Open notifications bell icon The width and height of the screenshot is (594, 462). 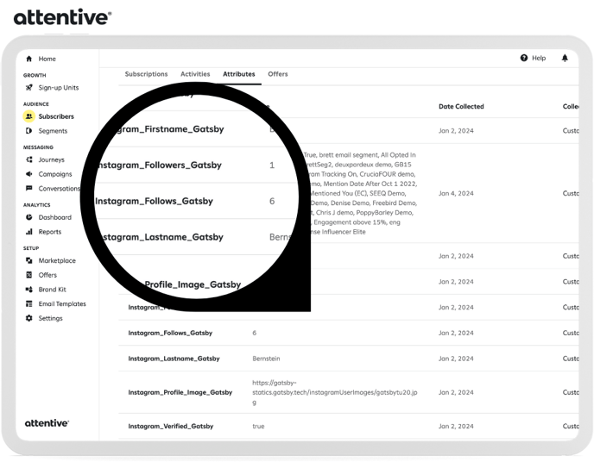565,58
